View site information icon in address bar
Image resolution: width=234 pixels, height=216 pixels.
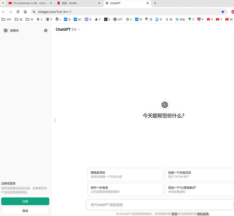(x=34, y=12)
